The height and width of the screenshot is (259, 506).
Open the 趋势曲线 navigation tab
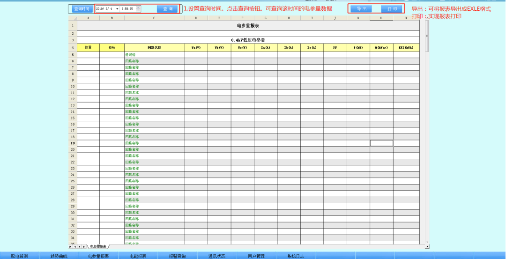click(59, 256)
